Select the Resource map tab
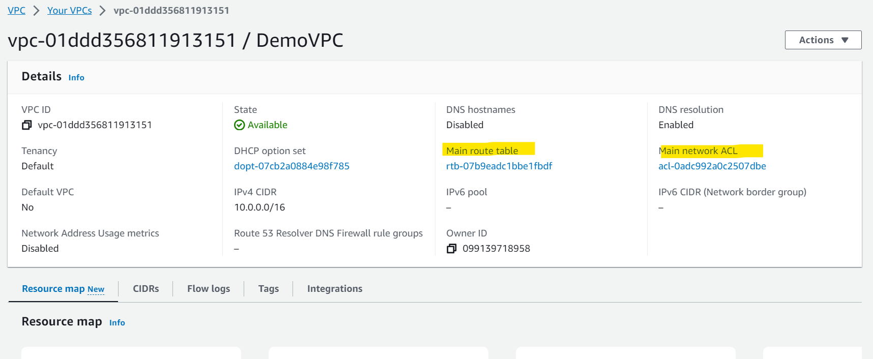Image resolution: width=873 pixels, height=359 pixels. pos(63,289)
